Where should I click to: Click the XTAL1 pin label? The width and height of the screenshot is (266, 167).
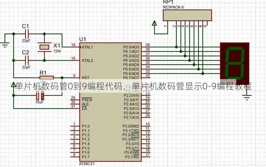coord(87,47)
